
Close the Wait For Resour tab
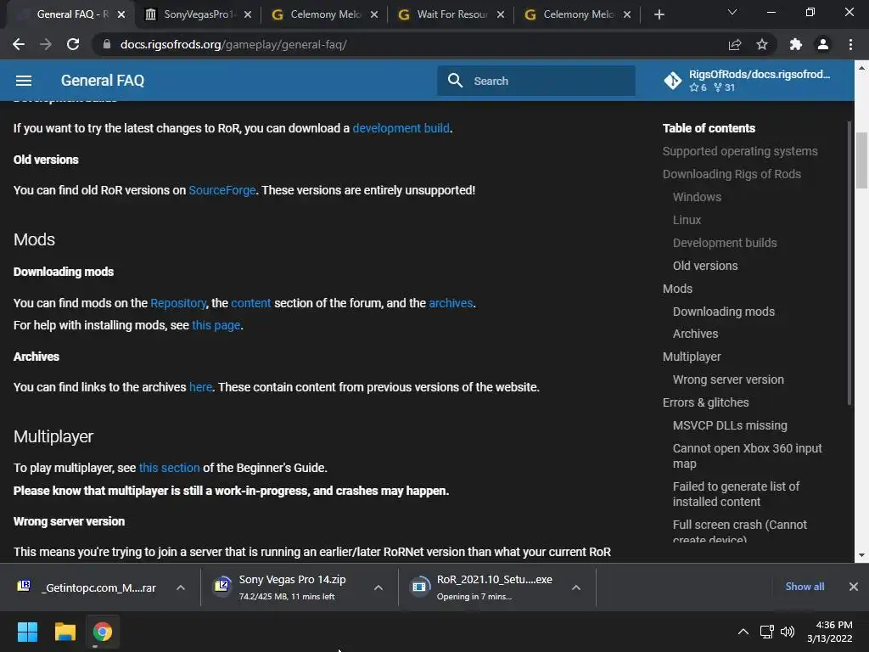[501, 14]
